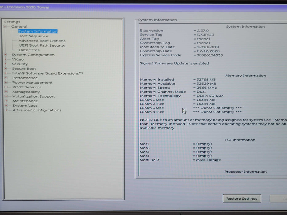Click Express Service Code 30326174535

coord(210,55)
